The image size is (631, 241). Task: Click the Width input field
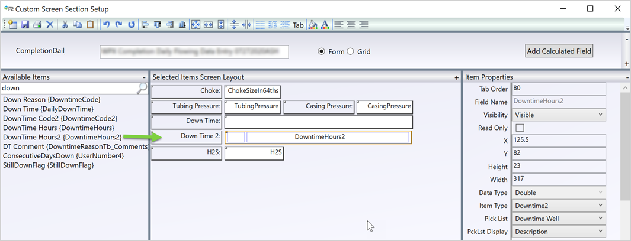(559, 180)
